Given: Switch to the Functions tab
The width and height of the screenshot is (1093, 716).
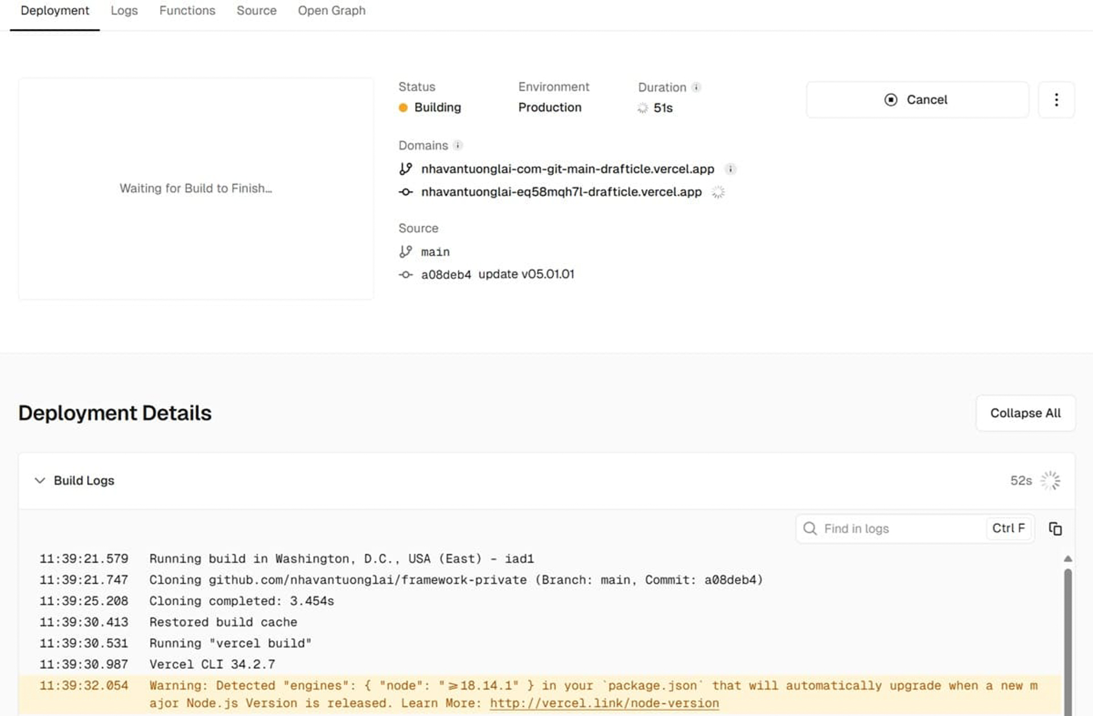Looking at the screenshot, I should coord(187,10).
